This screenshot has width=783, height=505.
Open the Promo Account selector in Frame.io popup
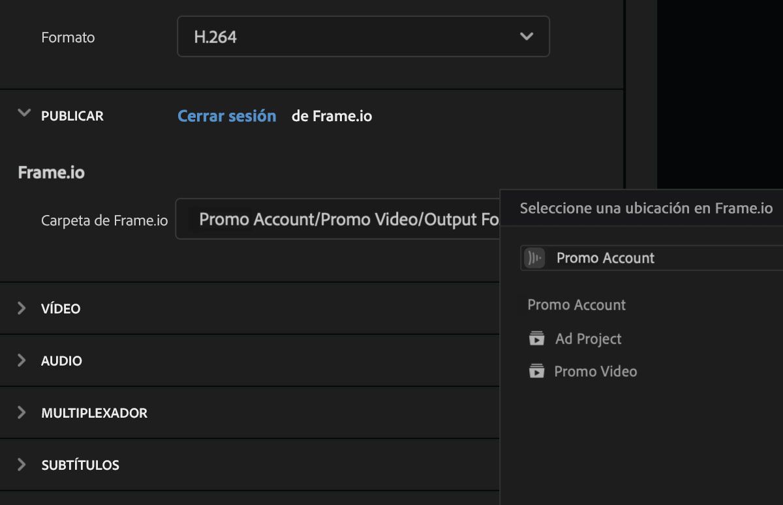coord(651,258)
